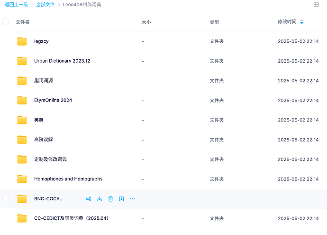Share the BNC-COCA folder

point(89,198)
